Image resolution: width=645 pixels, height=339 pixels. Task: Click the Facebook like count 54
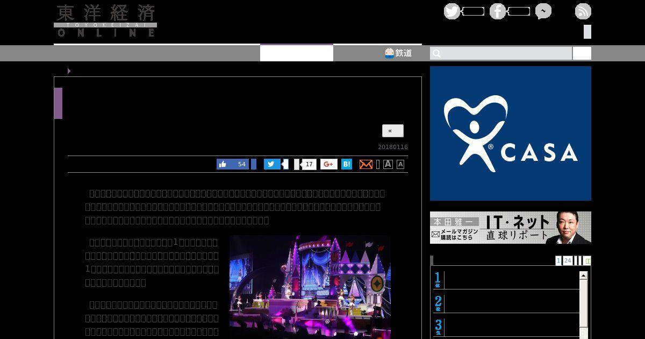[x=242, y=164]
